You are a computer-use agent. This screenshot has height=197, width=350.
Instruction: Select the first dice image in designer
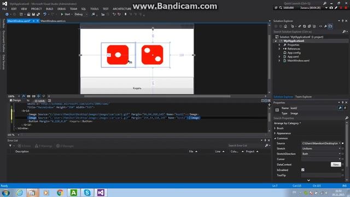click(118, 55)
